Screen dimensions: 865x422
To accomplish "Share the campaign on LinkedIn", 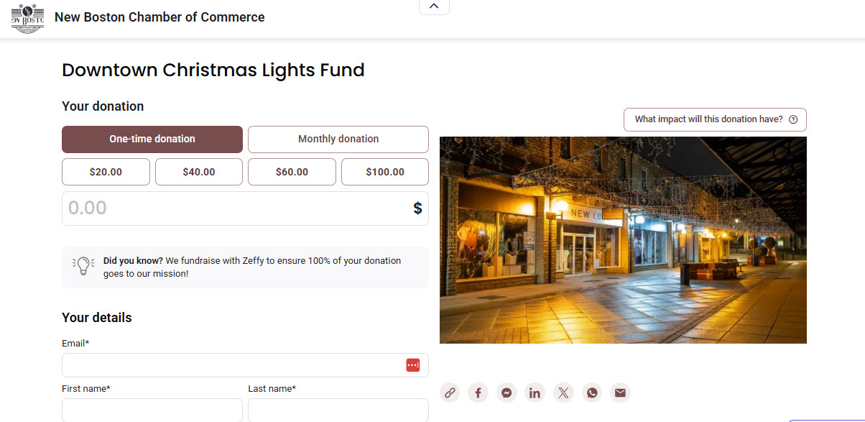I will pyautogui.click(x=535, y=393).
